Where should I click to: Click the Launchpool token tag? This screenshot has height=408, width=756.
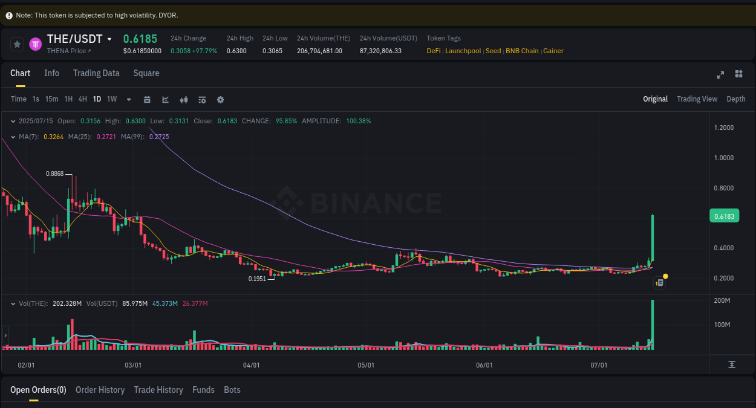point(463,51)
